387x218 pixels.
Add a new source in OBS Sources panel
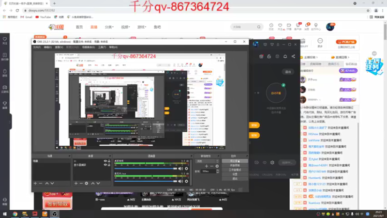pyautogui.click(x=76, y=184)
